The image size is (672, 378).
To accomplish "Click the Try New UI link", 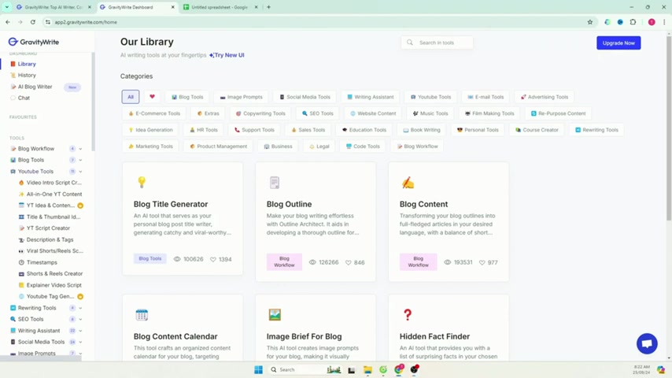I will (227, 55).
